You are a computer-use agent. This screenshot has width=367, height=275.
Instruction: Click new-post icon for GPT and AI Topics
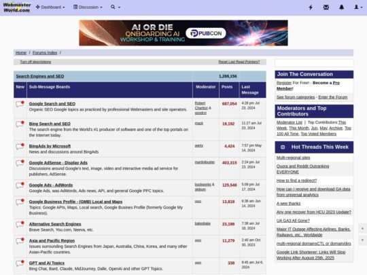pyautogui.click(x=20, y=263)
